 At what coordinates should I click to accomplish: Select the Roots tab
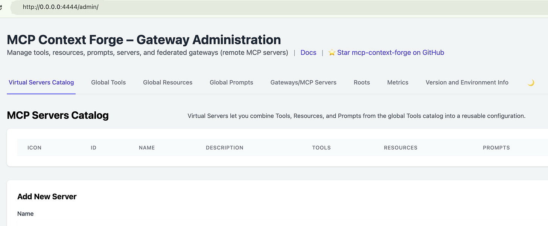click(362, 82)
